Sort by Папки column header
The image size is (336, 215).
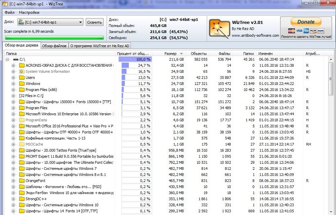[245, 54]
